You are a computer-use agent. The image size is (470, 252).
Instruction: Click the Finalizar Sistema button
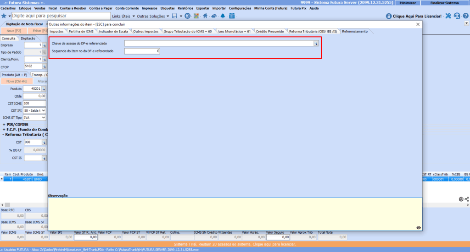[x=444, y=2]
